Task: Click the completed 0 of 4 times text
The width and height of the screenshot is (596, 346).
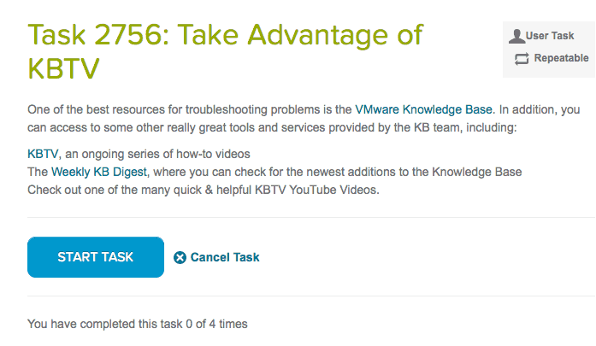Action: pos(137,324)
